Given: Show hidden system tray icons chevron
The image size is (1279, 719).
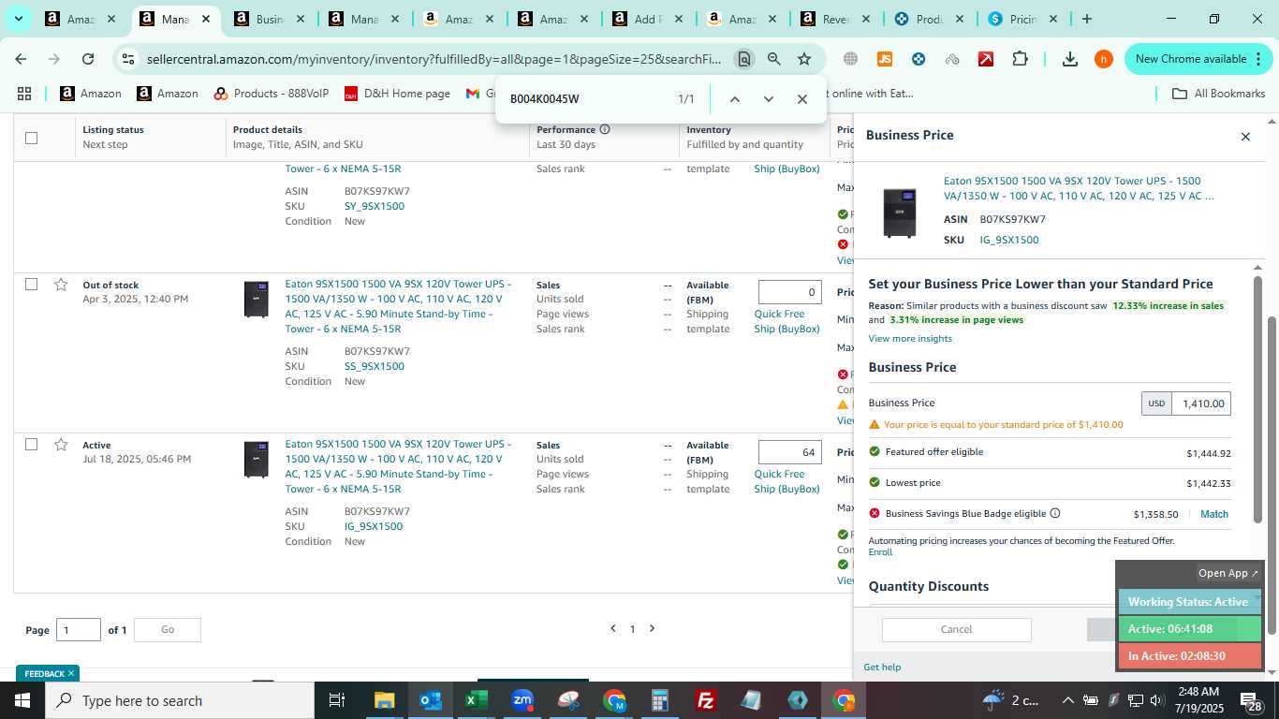Looking at the screenshot, I should (1067, 700).
